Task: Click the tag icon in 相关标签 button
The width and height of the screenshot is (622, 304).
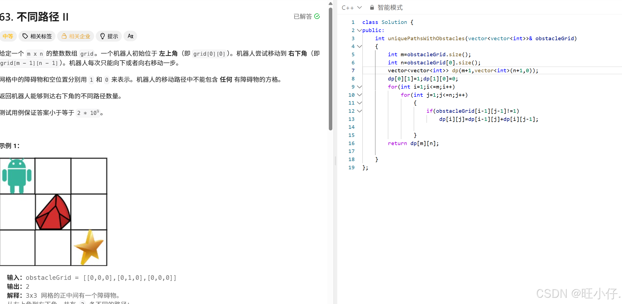Action: pyautogui.click(x=25, y=36)
